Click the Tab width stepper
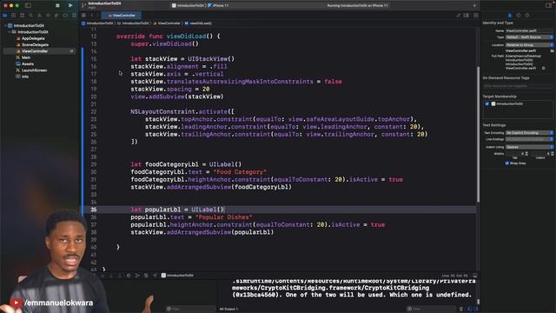556x313 pixels. point(526,154)
